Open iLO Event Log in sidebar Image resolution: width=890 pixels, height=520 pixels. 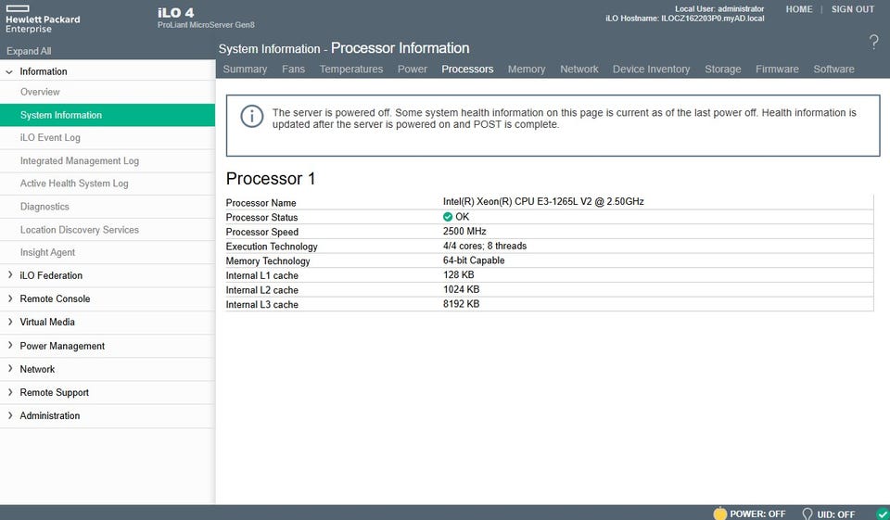tap(50, 138)
